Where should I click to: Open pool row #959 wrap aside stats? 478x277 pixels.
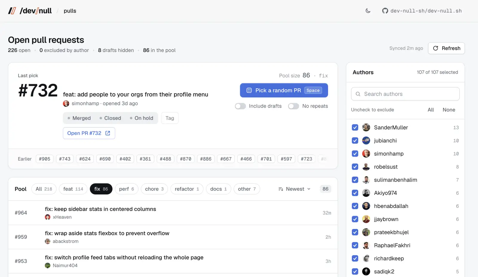pyautogui.click(x=173, y=237)
